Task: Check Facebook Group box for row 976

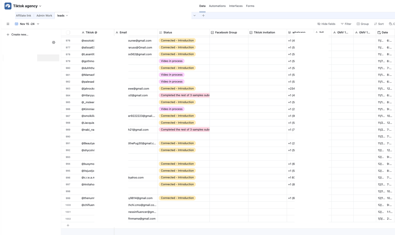Action: [x=229, y=41]
